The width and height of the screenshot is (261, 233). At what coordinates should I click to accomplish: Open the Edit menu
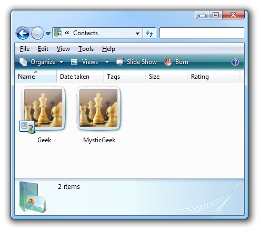43,49
